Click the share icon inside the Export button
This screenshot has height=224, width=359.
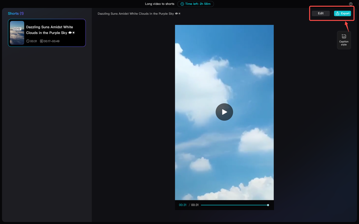tap(337, 13)
